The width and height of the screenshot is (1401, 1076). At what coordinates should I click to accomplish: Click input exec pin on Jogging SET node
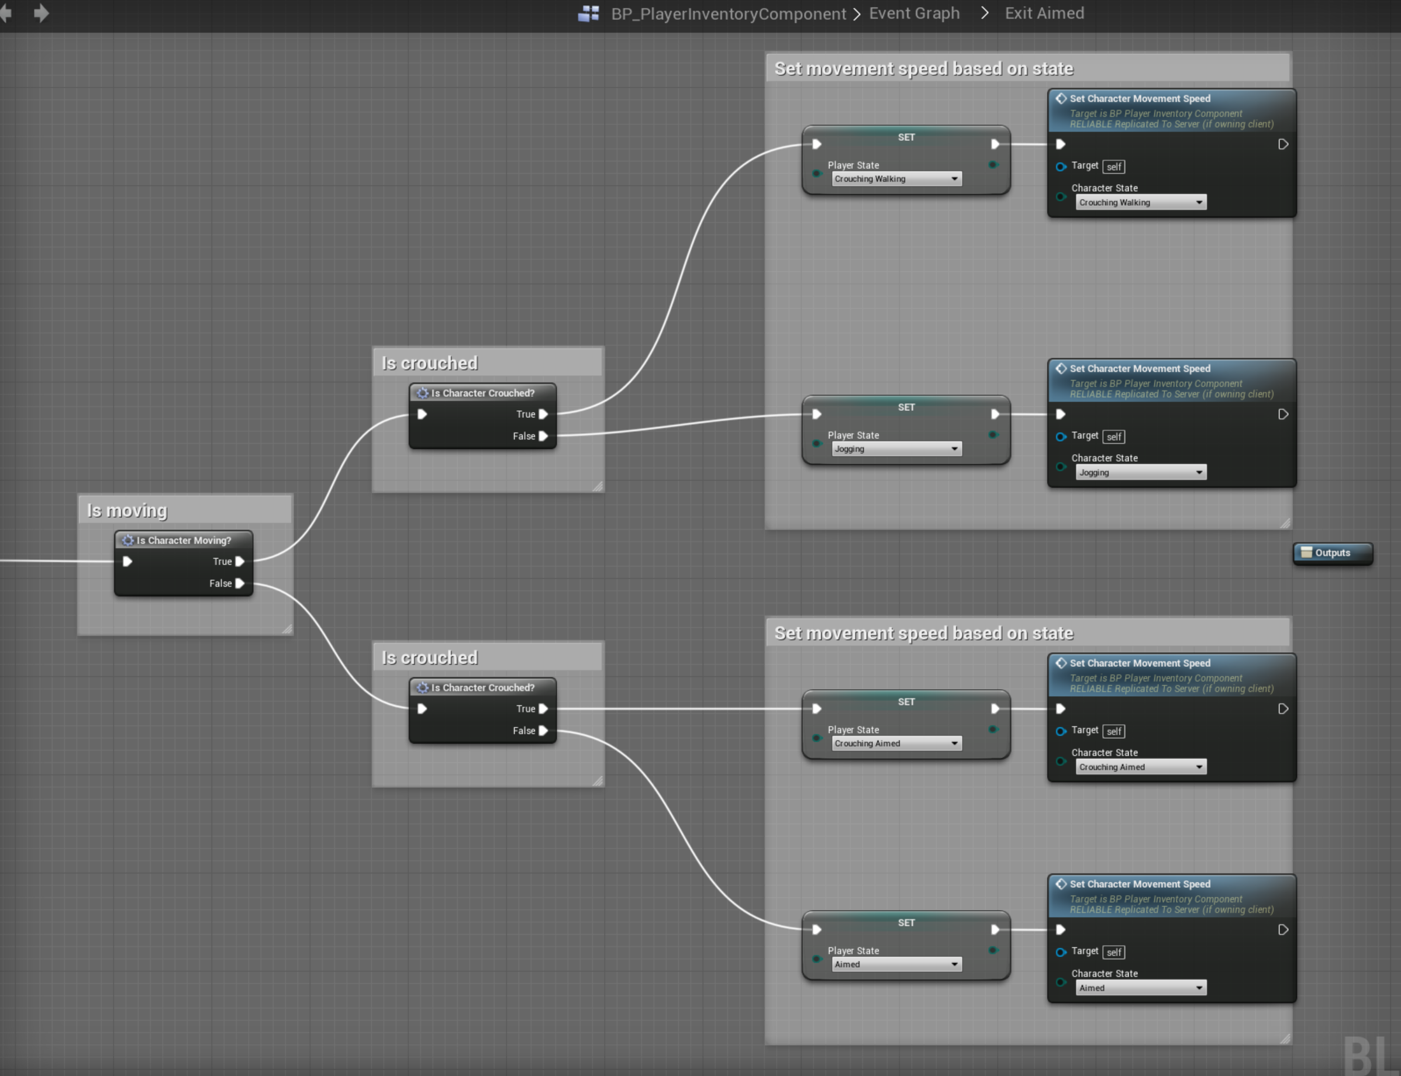click(817, 414)
